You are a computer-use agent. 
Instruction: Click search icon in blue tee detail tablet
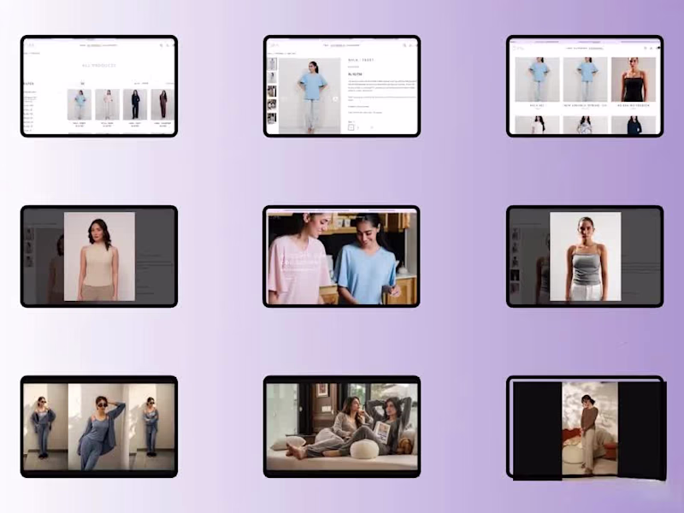coord(404,45)
